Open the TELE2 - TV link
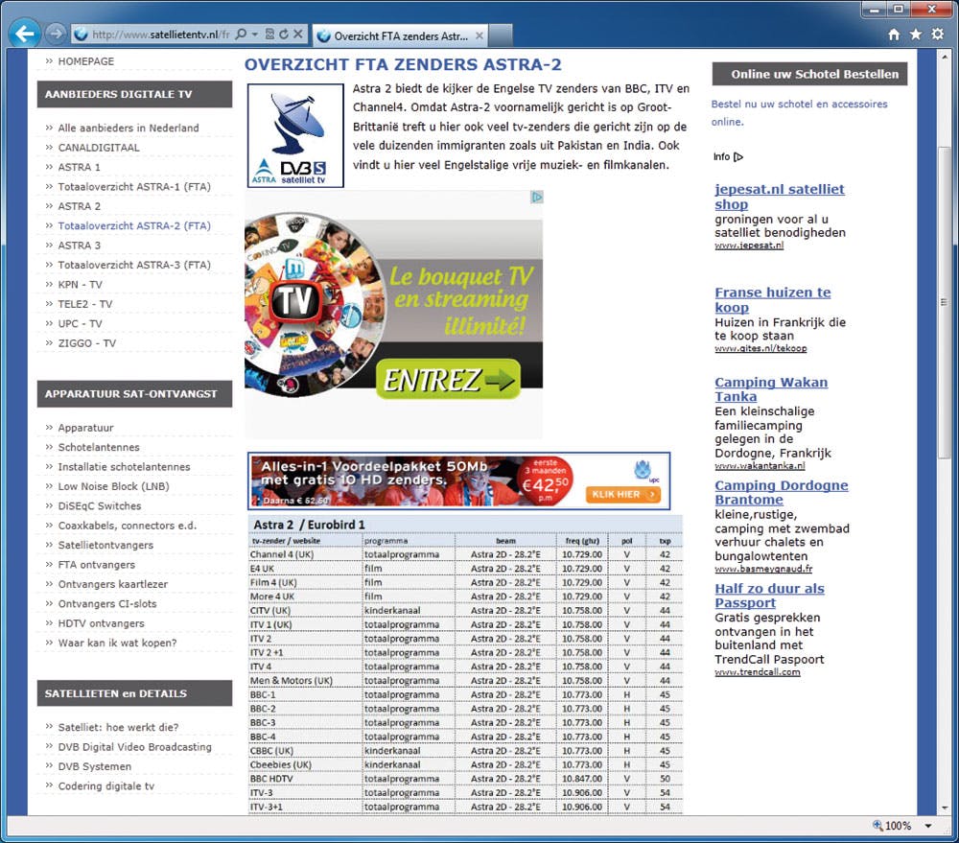 85,304
